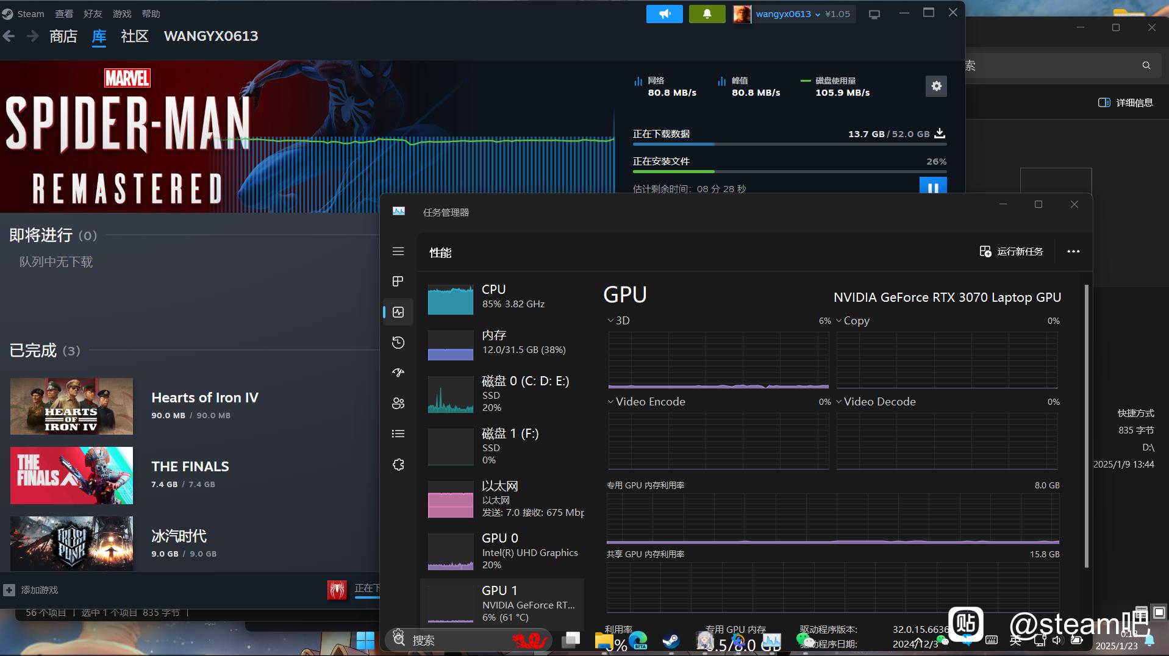The width and height of the screenshot is (1169, 656).
Task: Click taskbar clock showing 2025/1/23
Action: [x=1116, y=640]
